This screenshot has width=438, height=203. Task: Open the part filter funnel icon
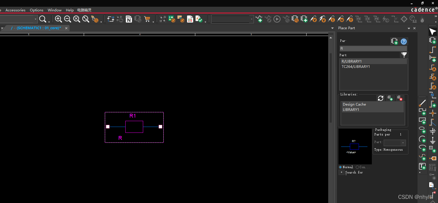(x=404, y=55)
